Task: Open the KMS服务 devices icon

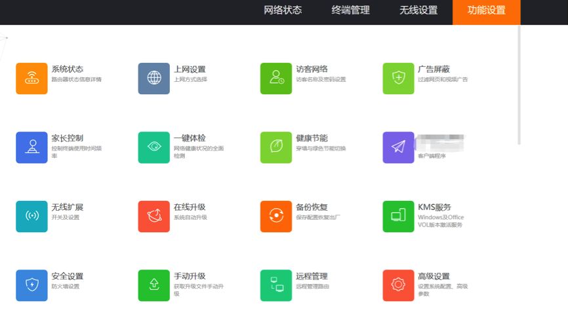Action: [398, 217]
